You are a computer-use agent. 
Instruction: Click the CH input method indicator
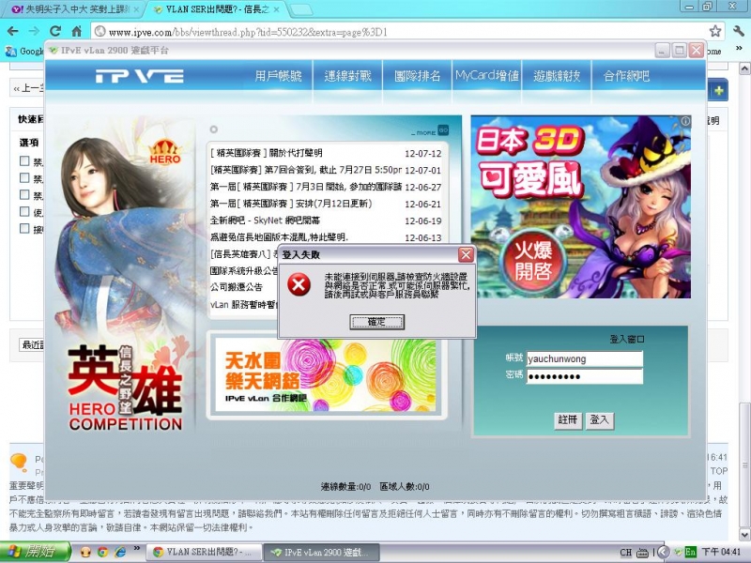624,552
